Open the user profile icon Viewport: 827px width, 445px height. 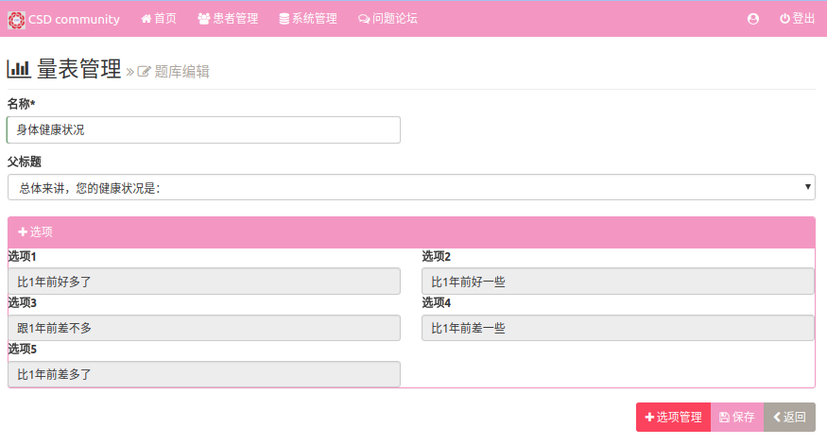click(x=753, y=19)
